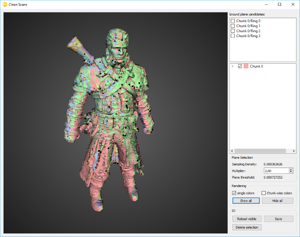This screenshot has width=300, height=237.
Task: Select the Chunk 0/Ring 3 checkbox
Action: [x=233, y=36]
